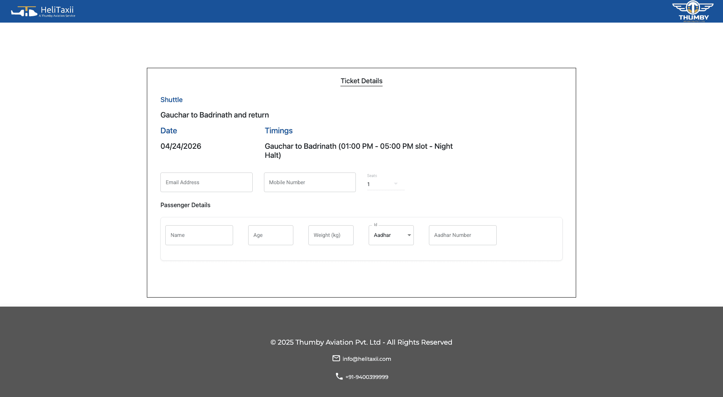
Task: Click the +91-9400399999 phone link
Action: (367, 377)
